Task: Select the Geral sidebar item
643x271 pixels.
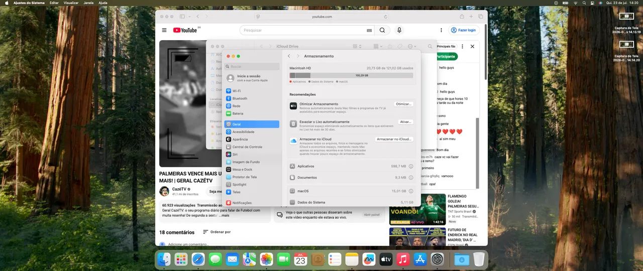Action: [x=252, y=124]
